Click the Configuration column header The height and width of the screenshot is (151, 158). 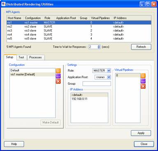pyautogui.click(x=34, y=18)
